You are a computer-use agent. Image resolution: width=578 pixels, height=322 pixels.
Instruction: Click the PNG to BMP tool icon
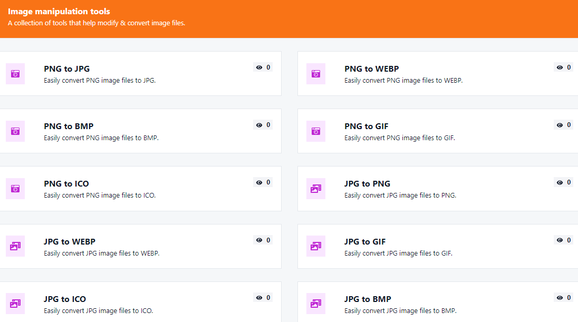click(x=15, y=131)
